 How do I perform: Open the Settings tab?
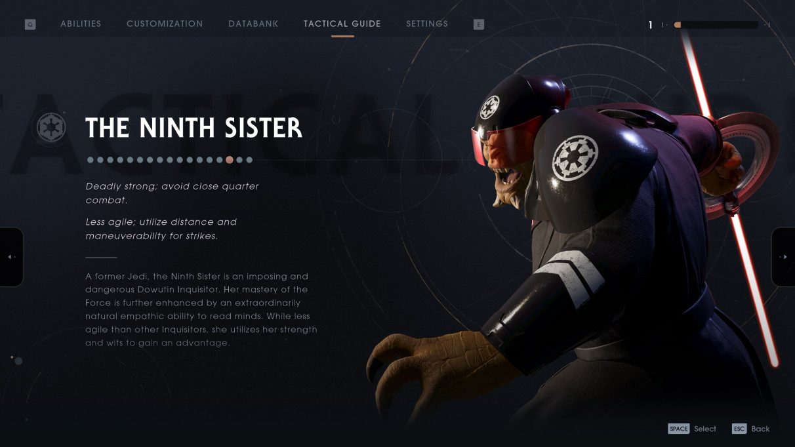pos(427,24)
